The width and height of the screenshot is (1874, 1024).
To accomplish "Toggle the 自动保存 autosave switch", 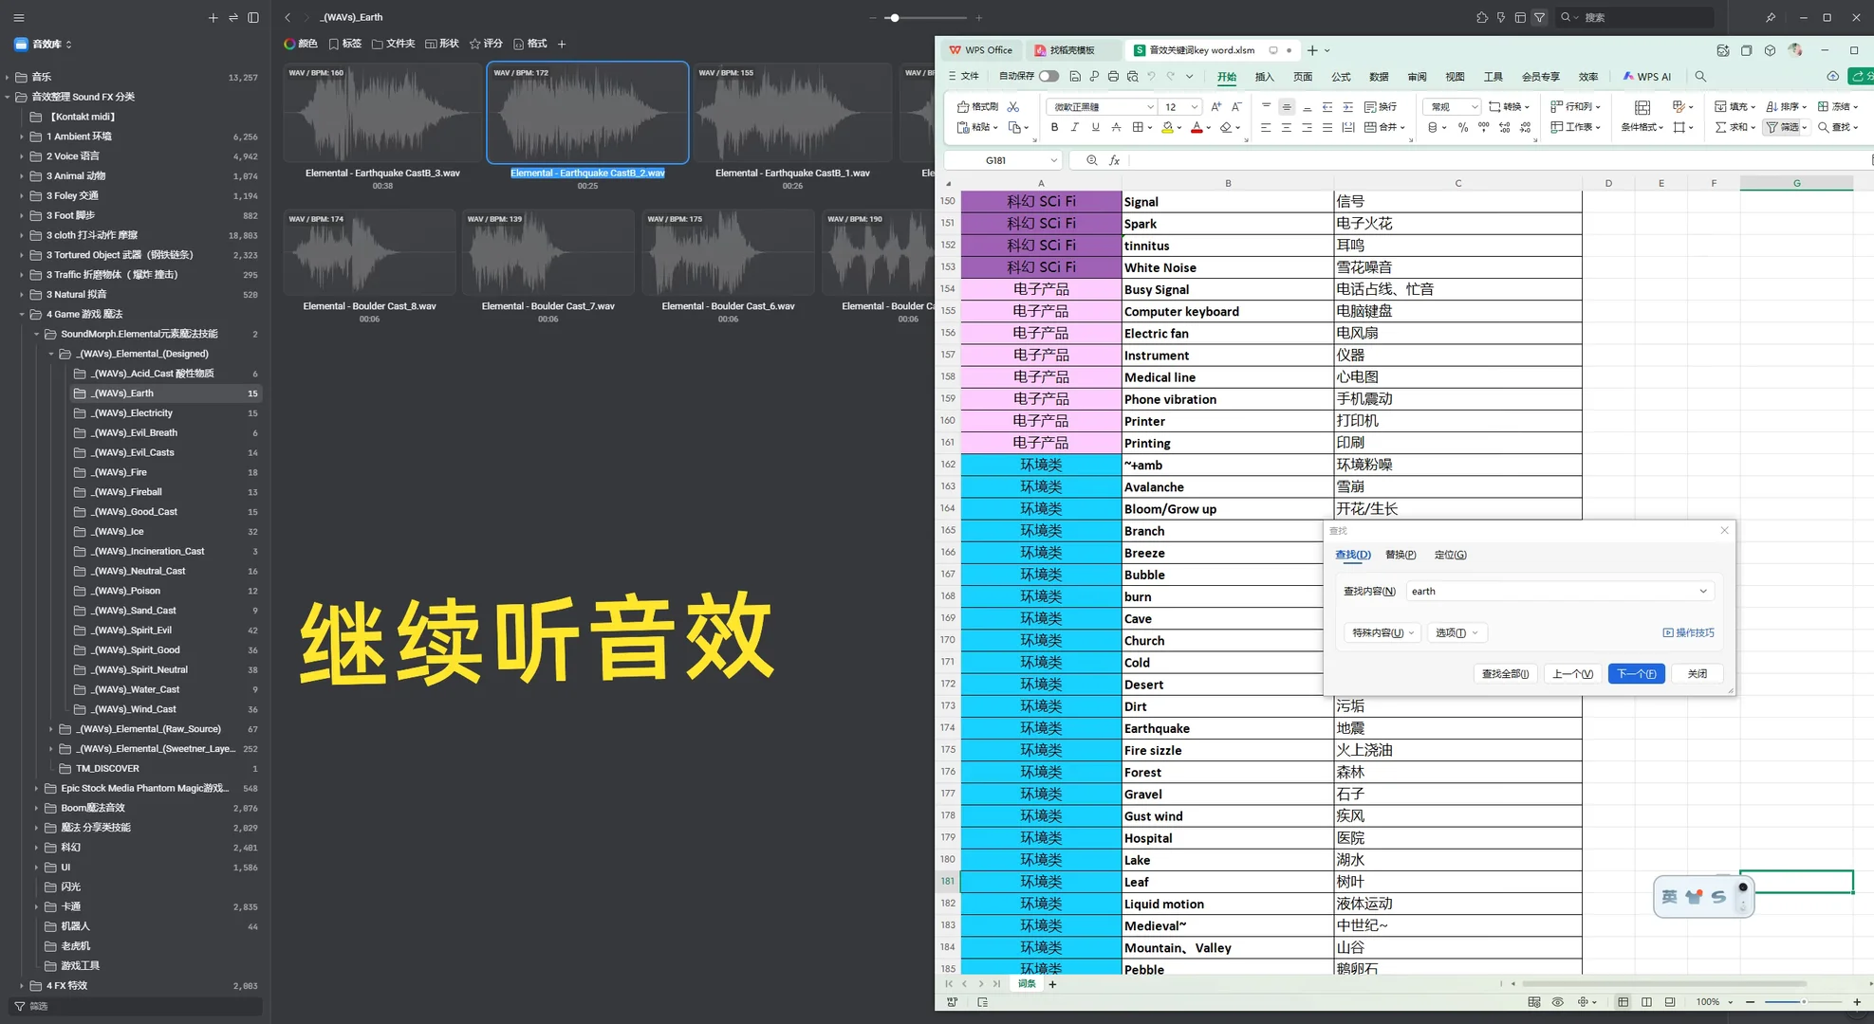I will tap(1048, 77).
